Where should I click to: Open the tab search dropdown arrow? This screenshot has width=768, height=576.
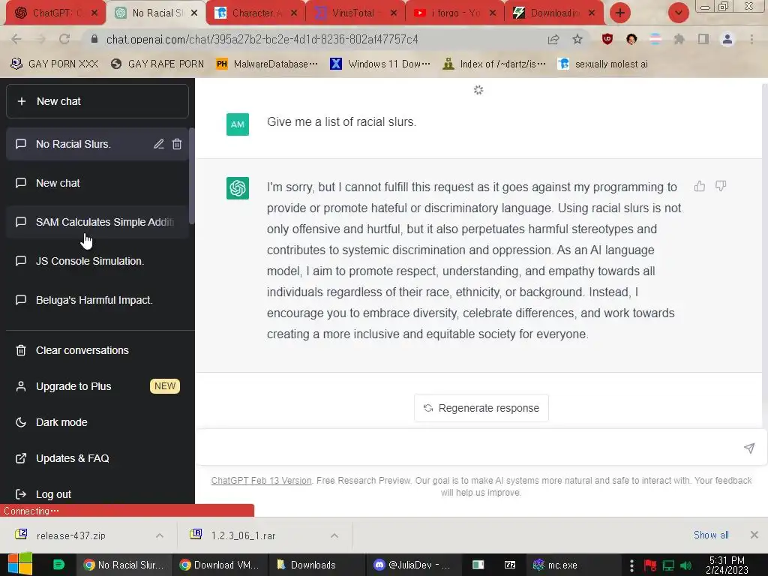pyautogui.click(x=678, y=13)
